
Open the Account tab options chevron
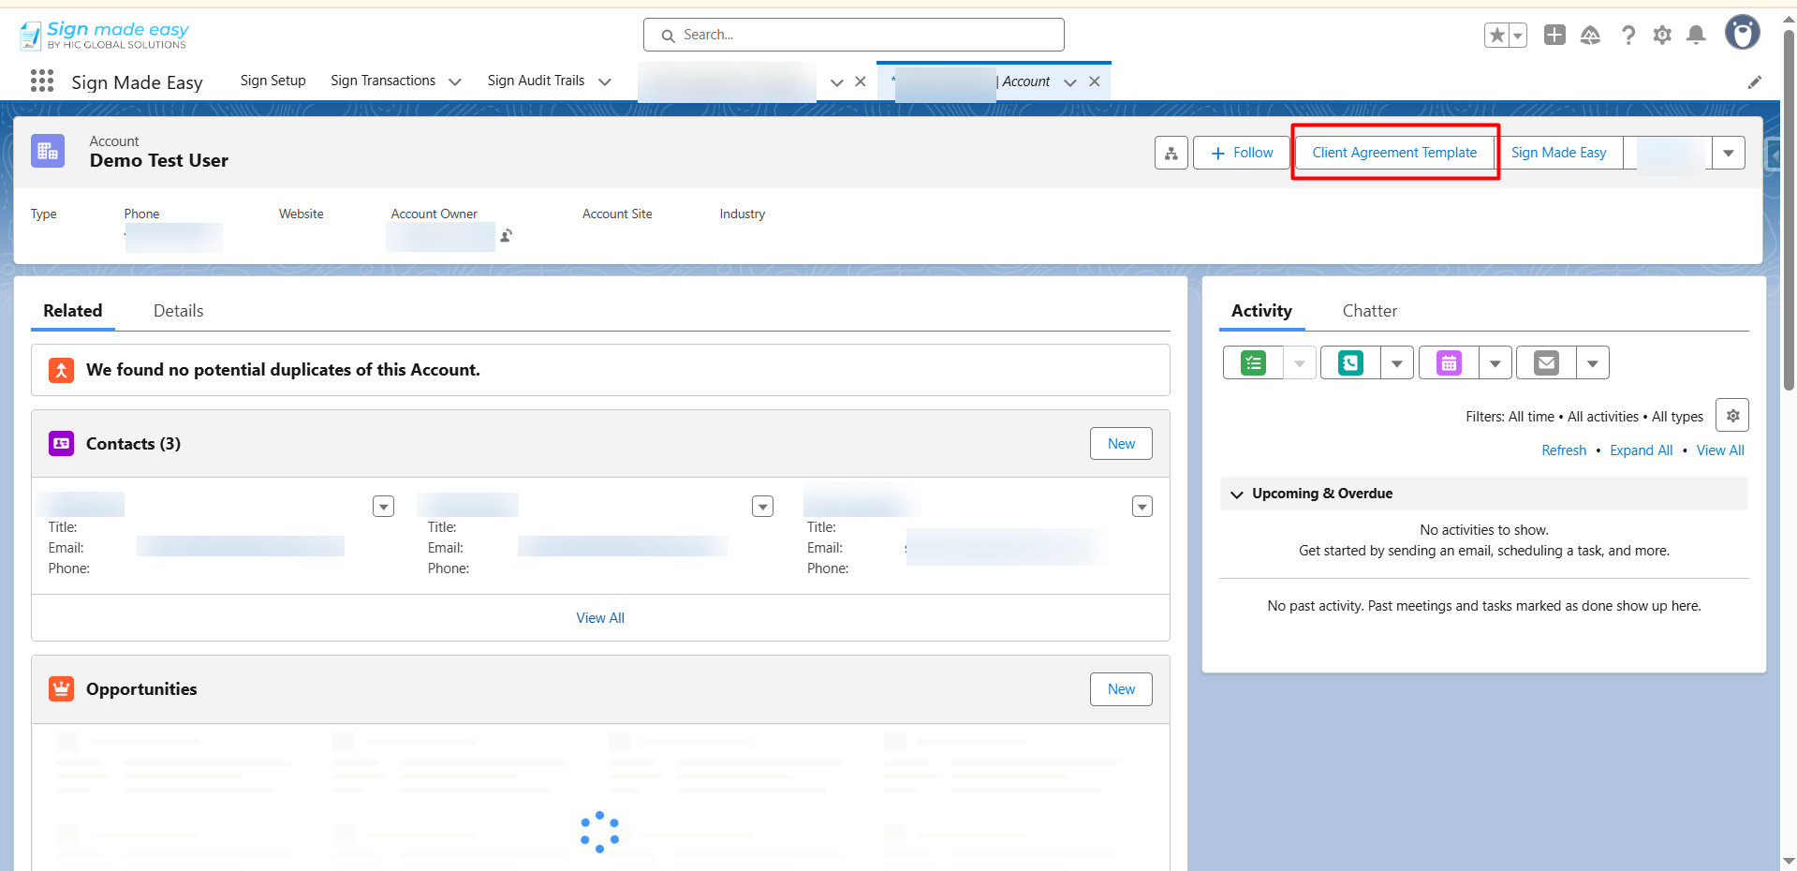coord(1070,81)
